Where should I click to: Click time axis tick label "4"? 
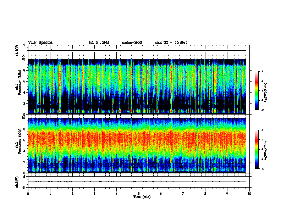[117, 194]
